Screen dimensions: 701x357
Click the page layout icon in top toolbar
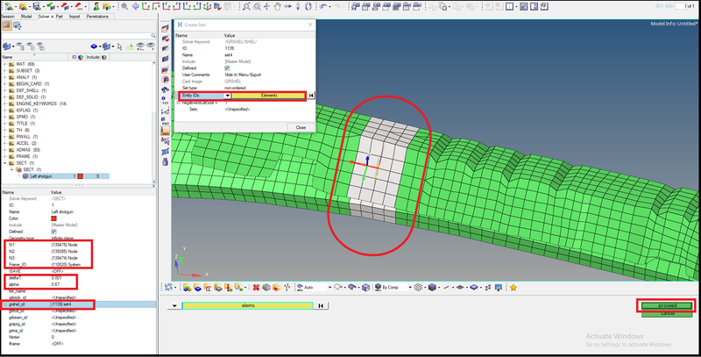[510, 7]
